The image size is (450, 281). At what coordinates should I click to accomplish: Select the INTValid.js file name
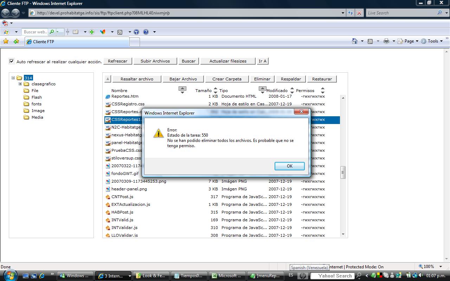pyautogui.click(x=122, y=220)
